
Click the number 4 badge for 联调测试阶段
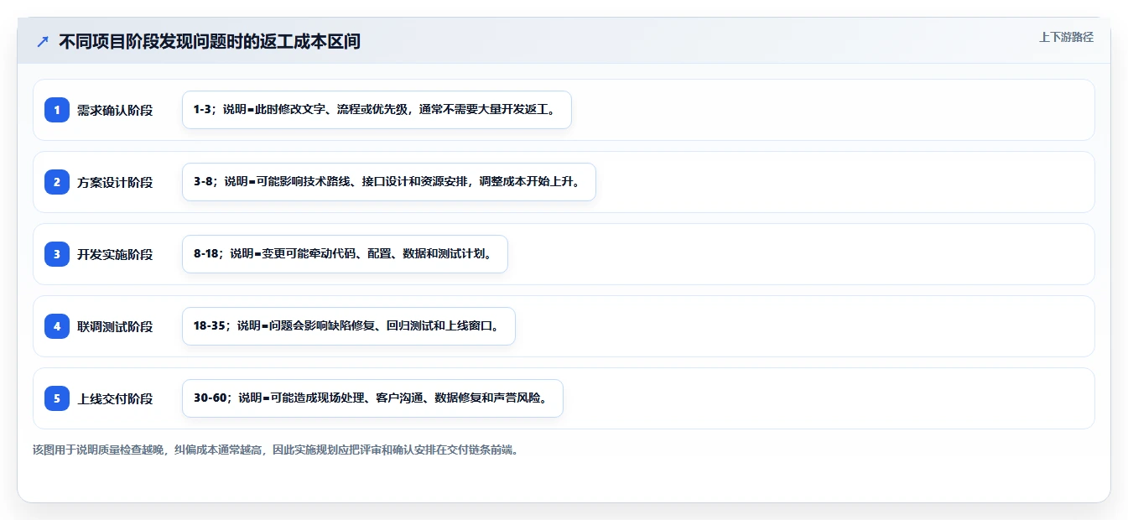click(x=57, y=326)
